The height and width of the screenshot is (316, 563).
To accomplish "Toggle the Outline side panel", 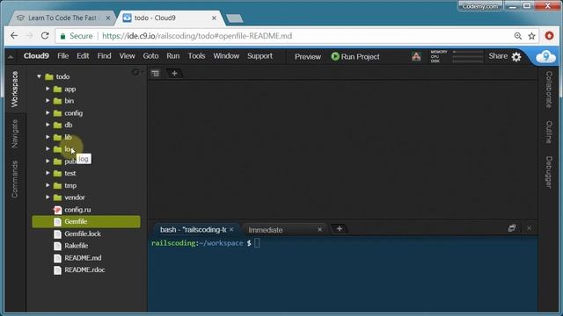I will coord(549,132).
